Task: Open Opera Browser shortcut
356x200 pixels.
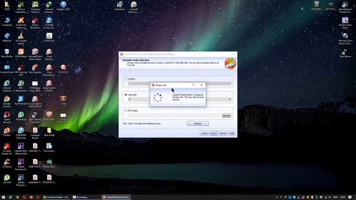Action: (x=7, y=117)
